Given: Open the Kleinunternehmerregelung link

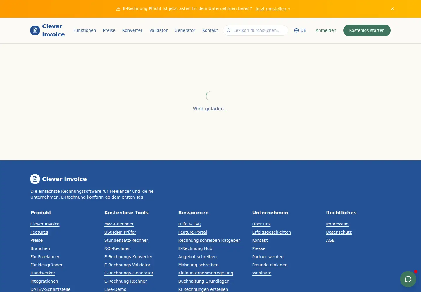Looking at the screenshot, I should point(206,273).
